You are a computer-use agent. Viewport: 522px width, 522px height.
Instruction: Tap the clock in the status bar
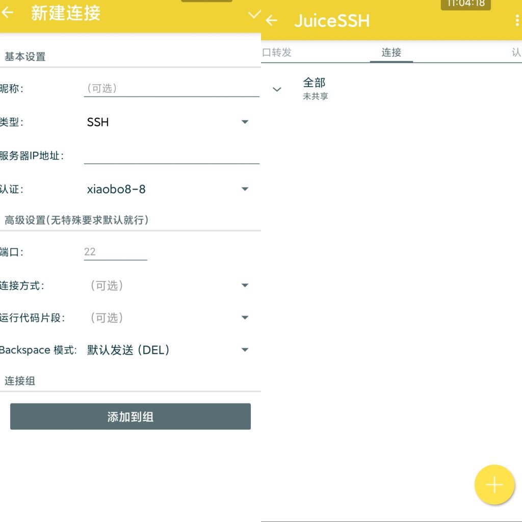click(x=466, y=4)
